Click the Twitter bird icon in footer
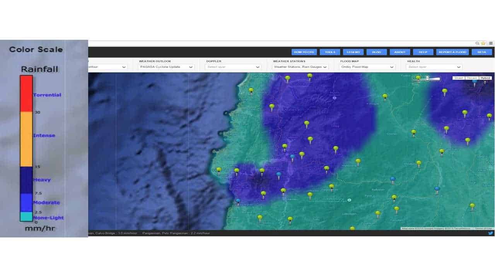The image size is (495, 278). tap(490, 233)
